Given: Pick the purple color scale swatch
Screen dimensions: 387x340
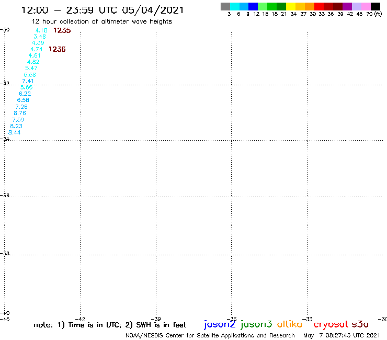Looking at the screenshot, I should tap(347, 6).
